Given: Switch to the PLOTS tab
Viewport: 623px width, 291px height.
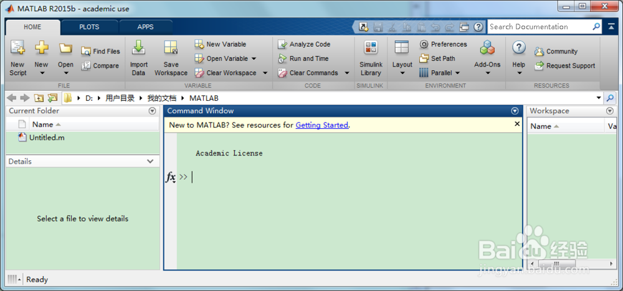Looking at the screenshot, I should [89, 27].
